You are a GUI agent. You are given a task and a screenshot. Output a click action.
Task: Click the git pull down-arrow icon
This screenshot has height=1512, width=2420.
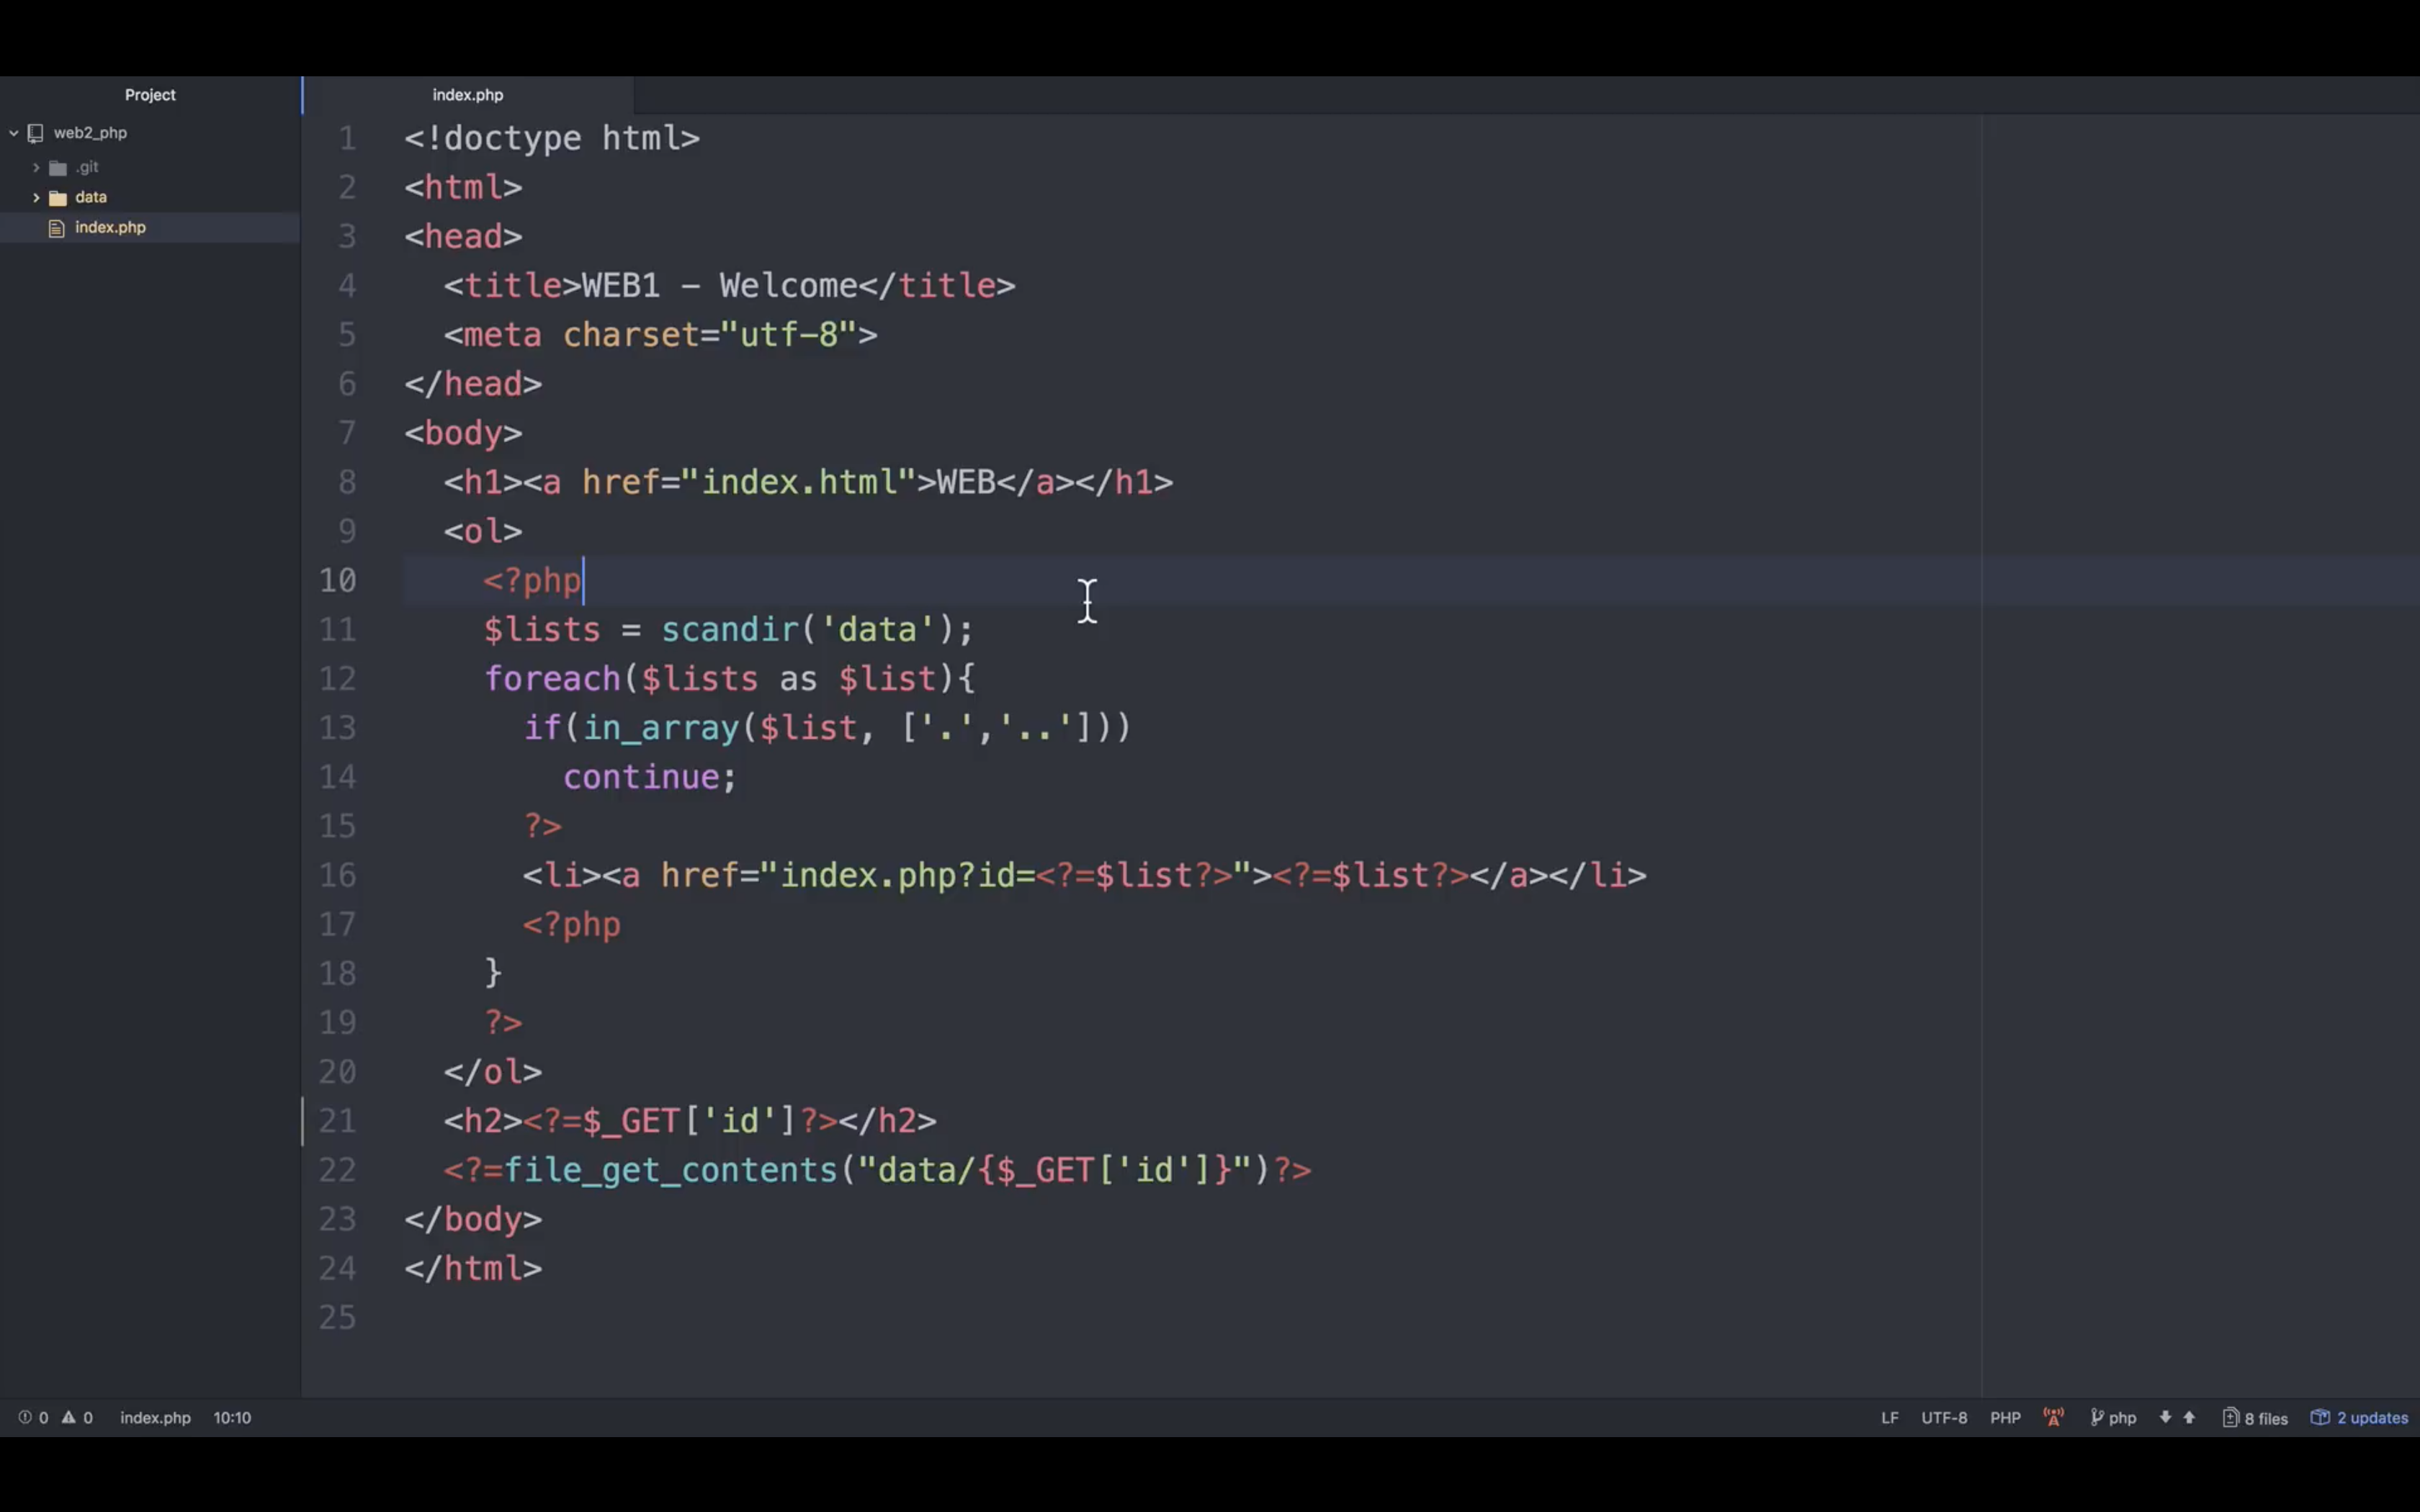[2165, 1417]
